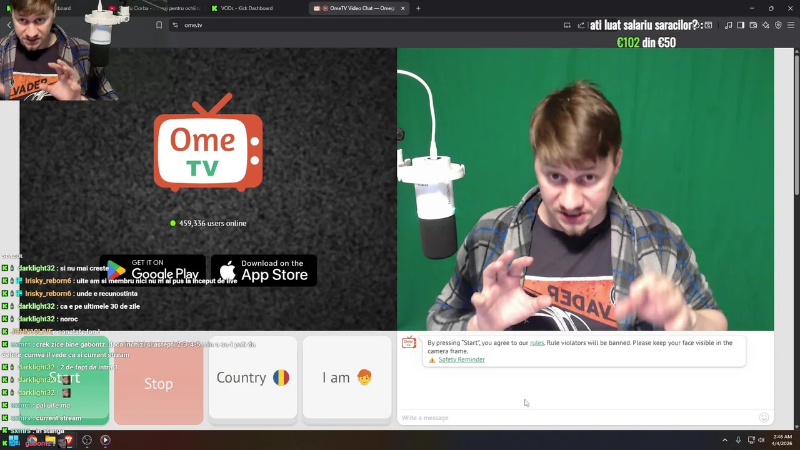Open the Windows Start menu
The height and width of the screenshot is (450, 800).
[x=13, y=440]
